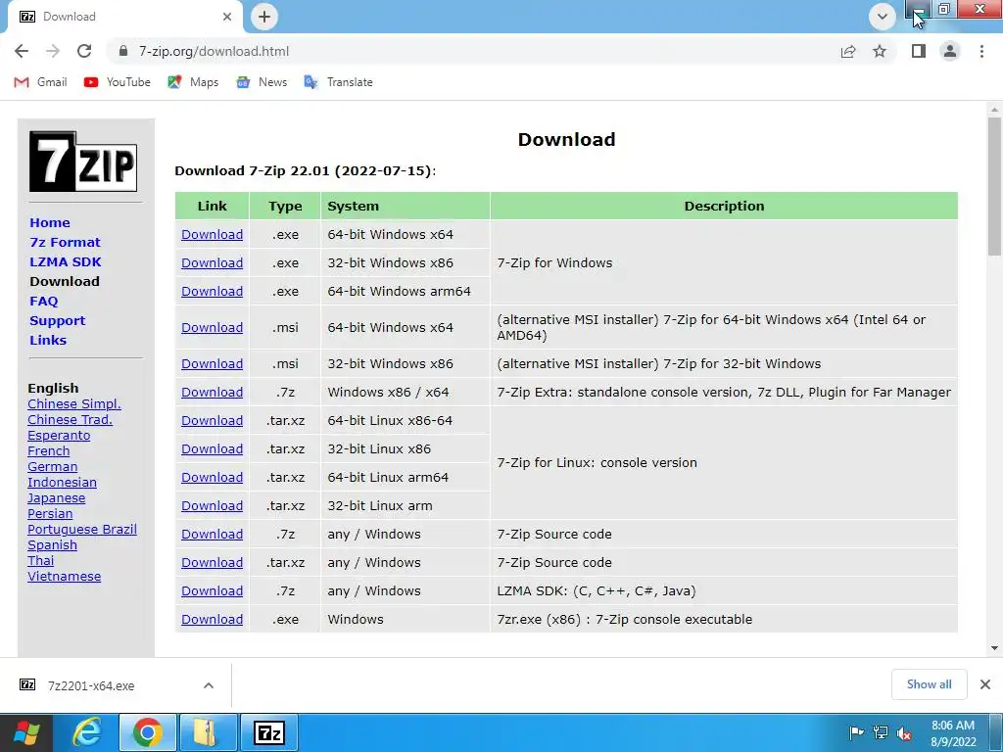The image size is (1003, 752).
Task: Launch Internet Explorer from taskbar
Action: click(86, 732)
